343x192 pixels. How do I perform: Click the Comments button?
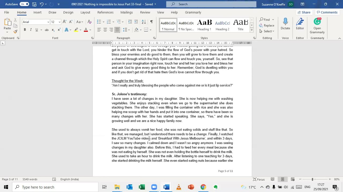tap(327, 12)
